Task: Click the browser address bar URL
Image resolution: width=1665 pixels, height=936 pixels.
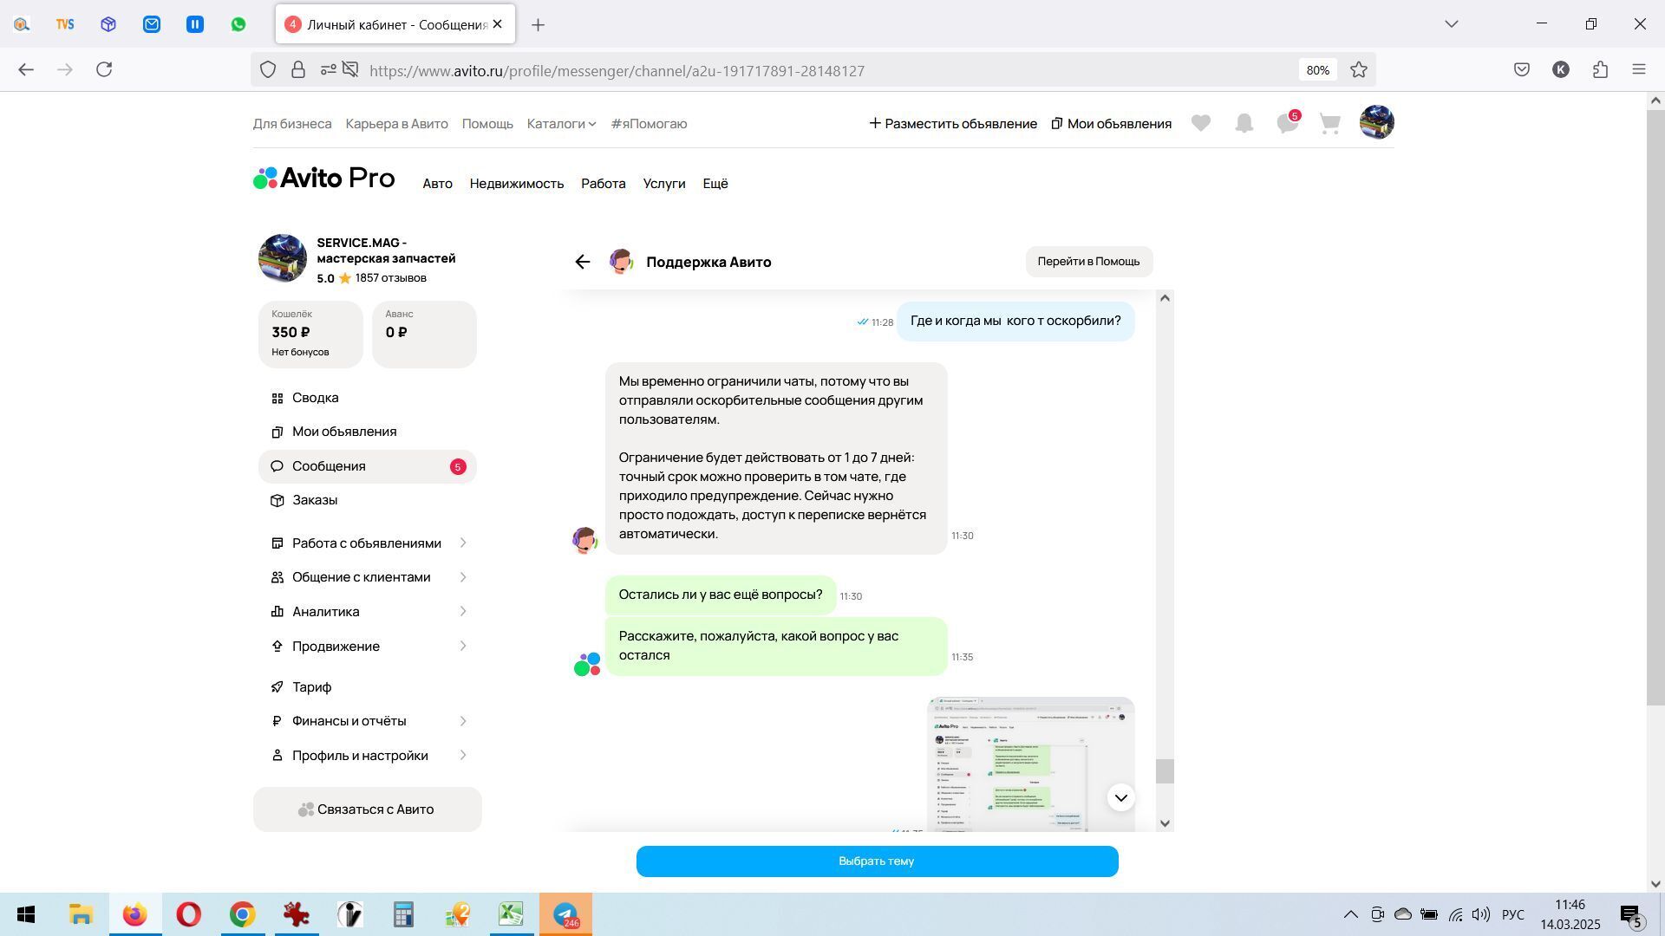Action: (x=617, y=71)
